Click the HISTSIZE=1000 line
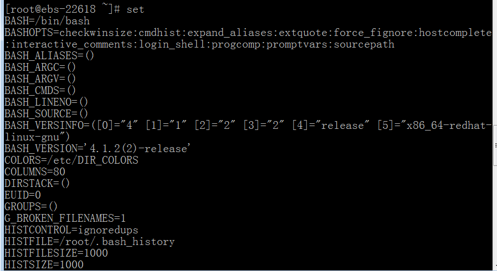The width and height of the screenshot is (497, 271). (44, 264)
